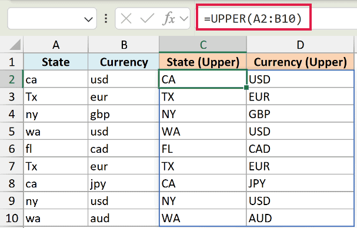Image resolution: width=357 pixels, height=228 pixels.
Task: Select cell D10 containing 'AUD'
Action: (x=301, y=218)
